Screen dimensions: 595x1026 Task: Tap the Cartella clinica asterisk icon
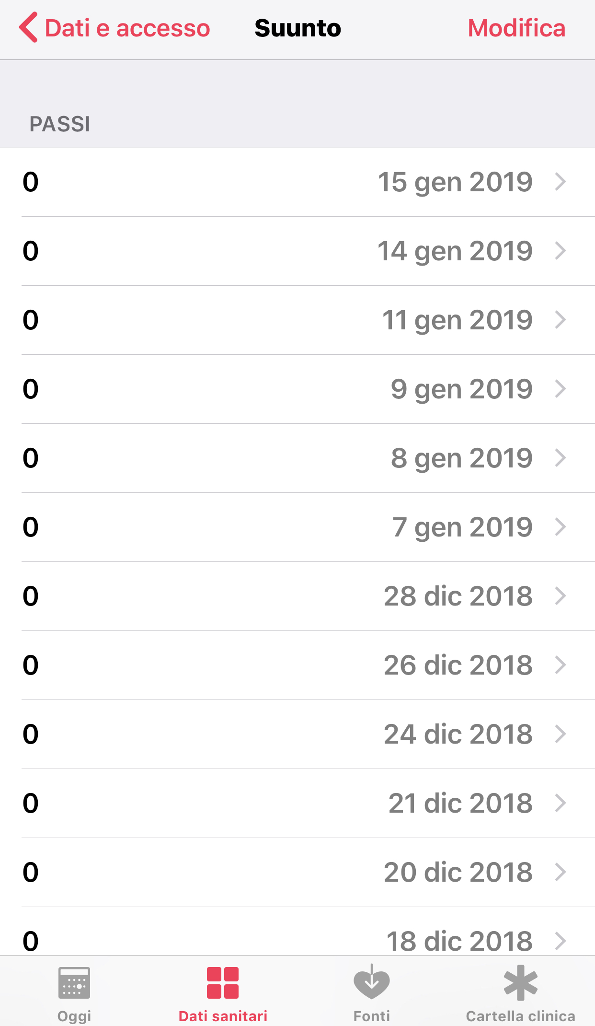pyautogui.click(x=521, y=982)
